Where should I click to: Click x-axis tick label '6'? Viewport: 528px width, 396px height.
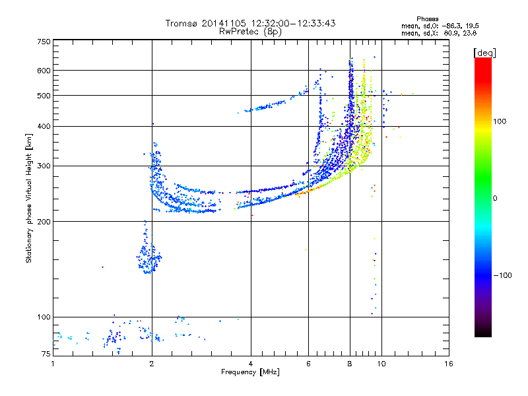coord(308,364)
